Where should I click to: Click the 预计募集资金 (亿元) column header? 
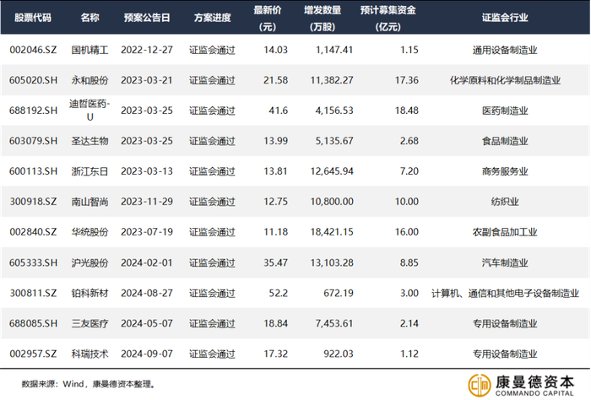point(388,18)
